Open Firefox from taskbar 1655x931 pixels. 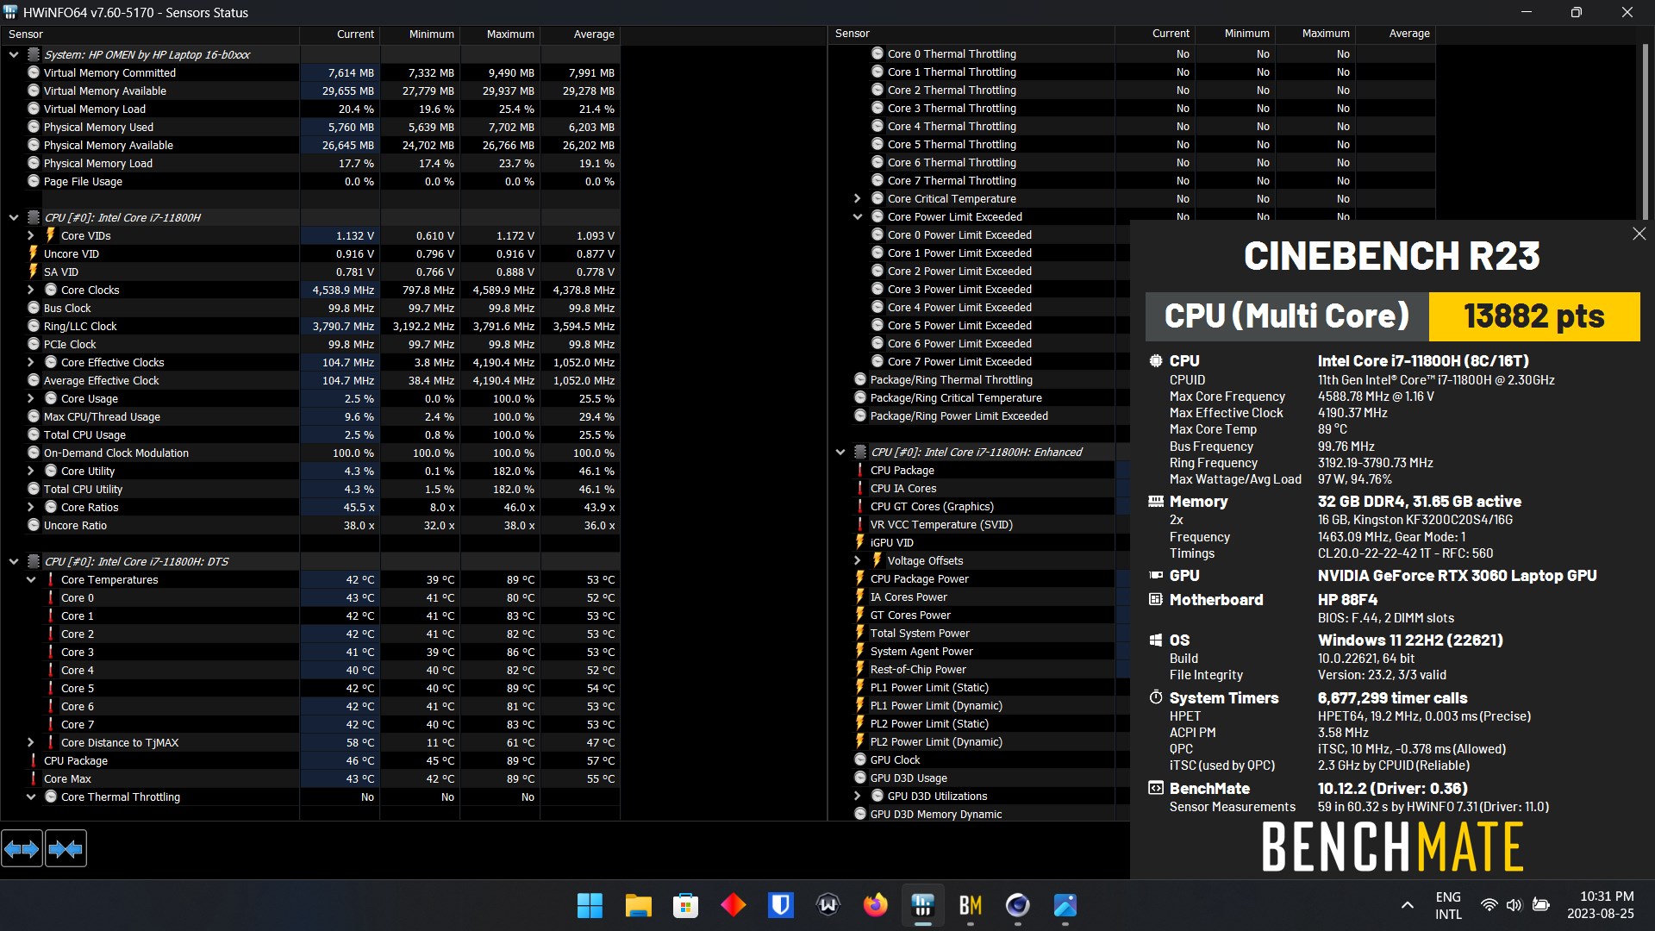[x=875, y=905]
